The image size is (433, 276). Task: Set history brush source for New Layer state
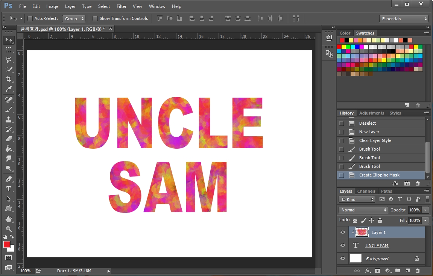(x=342, y=132)
